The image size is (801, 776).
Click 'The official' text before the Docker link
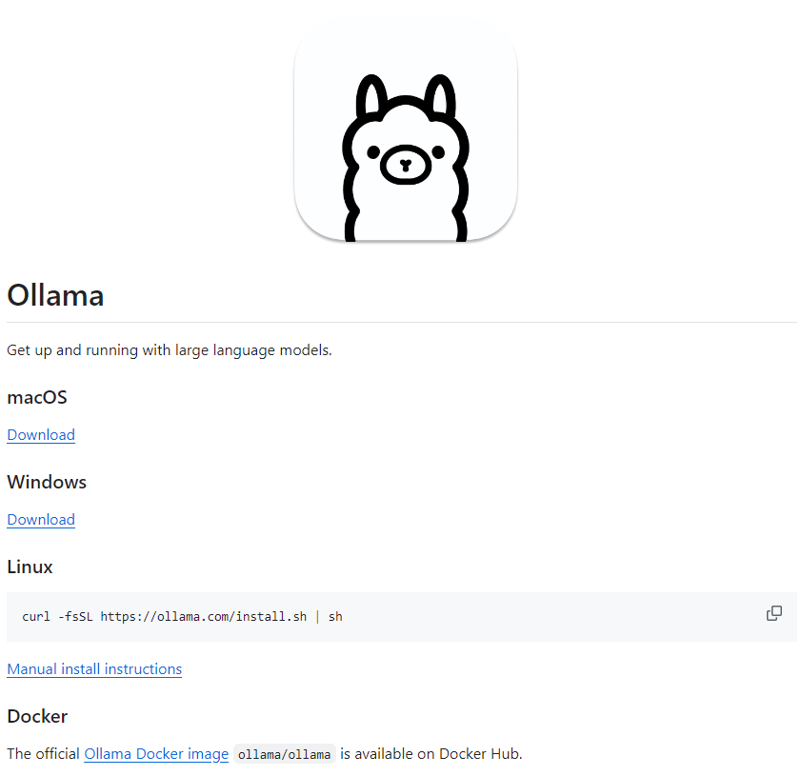pyautogui.click(x=44, y=754)
